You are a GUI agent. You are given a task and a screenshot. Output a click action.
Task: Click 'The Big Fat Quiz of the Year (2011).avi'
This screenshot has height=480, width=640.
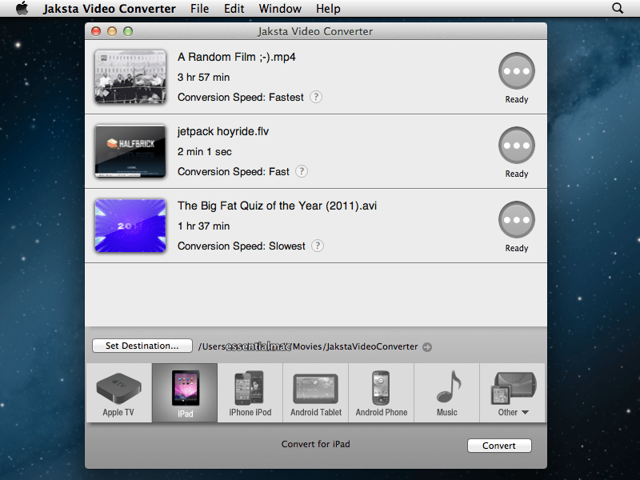click(x=277, y=206)
